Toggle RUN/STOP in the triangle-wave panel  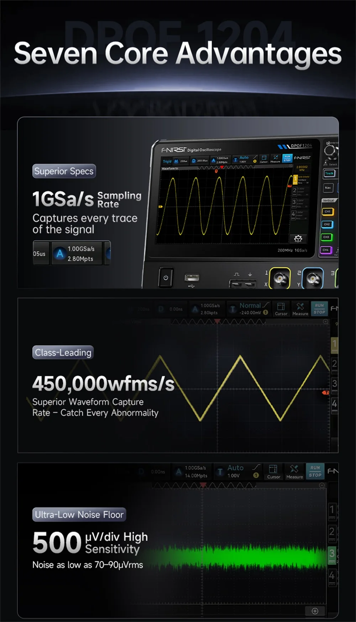click(319, 309)
